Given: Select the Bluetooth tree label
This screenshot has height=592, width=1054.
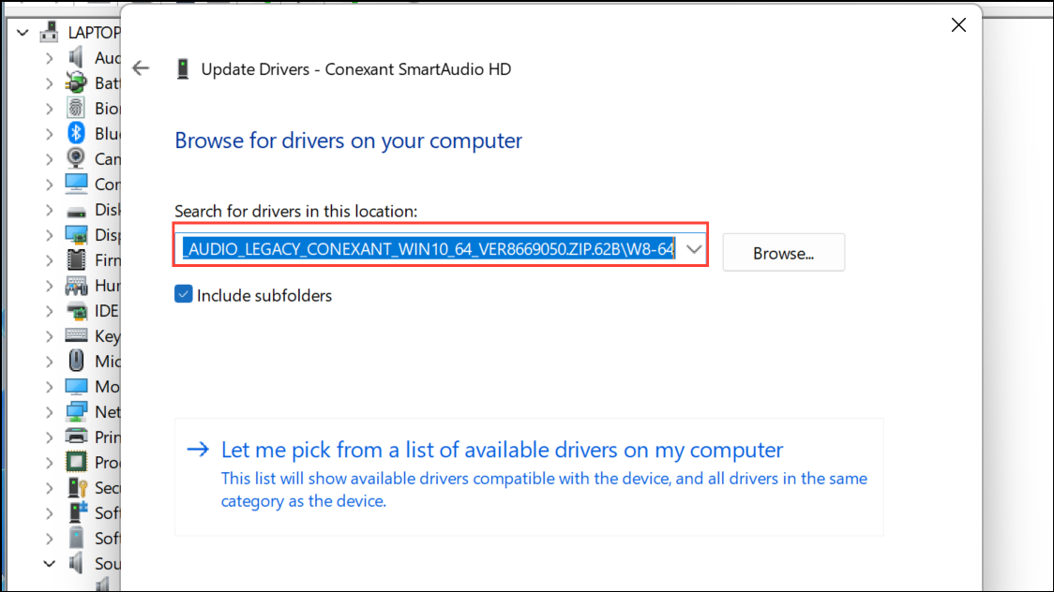Looking at the screenshot, I should pyautogui.click(x=108, y=134).
